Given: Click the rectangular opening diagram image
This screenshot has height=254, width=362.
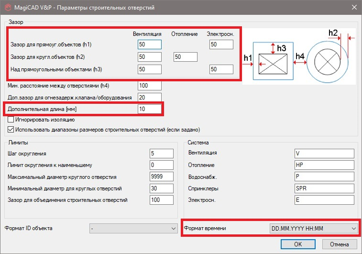Looking at the screenshot, I should click(x=272, y=60).
